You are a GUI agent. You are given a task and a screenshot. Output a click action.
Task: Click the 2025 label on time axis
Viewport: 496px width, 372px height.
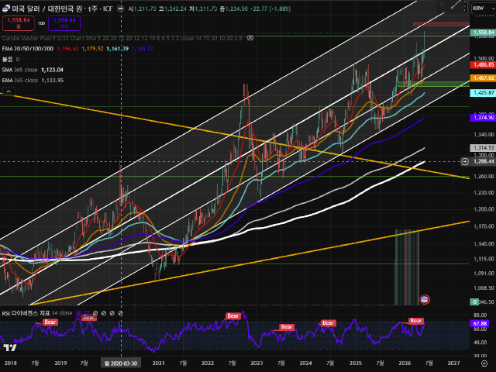[x=356, y=363]
